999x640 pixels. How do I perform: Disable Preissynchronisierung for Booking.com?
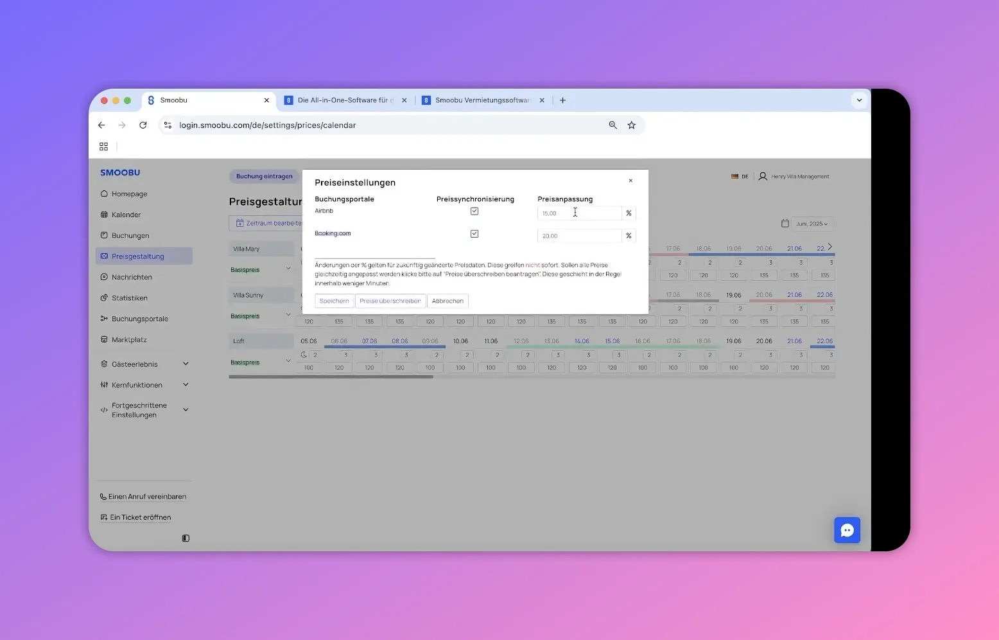click(474, 234)
